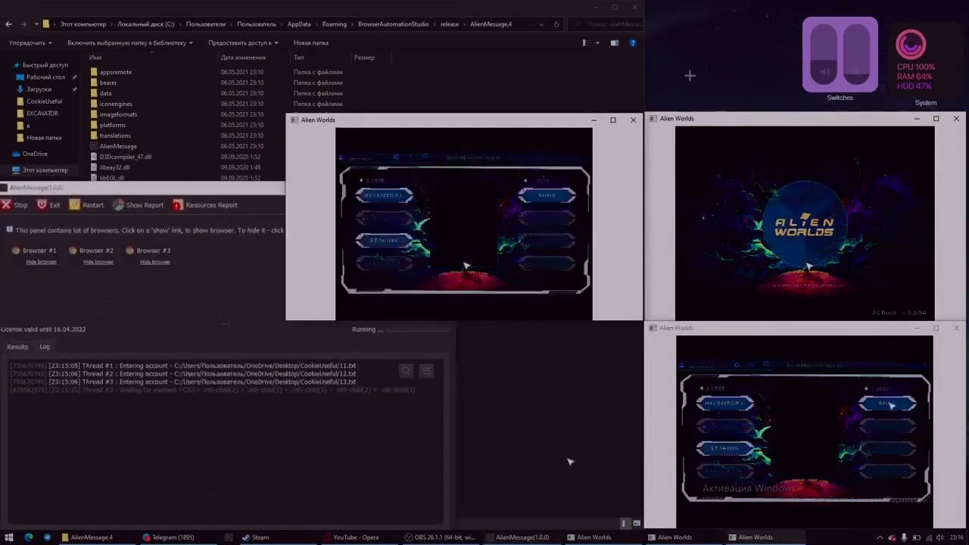969x545 pixels.
Task: Click the Restart icon in AlienMessage
Action: click(x=74, y=205)
